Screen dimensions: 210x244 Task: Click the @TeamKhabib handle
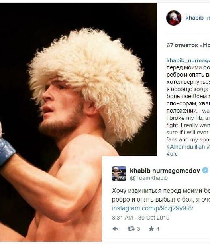tap(149, 178)
